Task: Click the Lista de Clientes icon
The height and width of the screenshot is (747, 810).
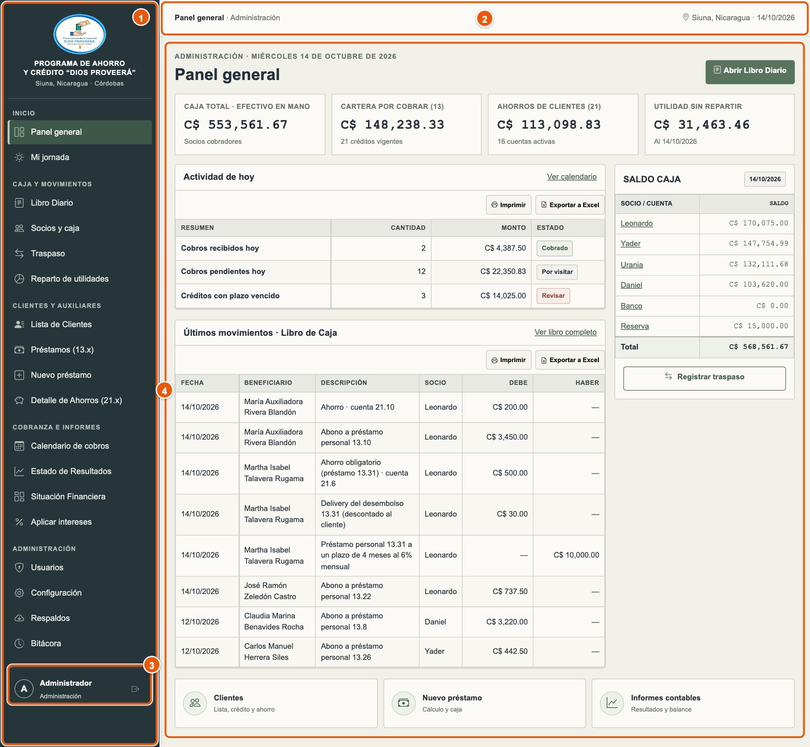Action: [x=19, y=325]
